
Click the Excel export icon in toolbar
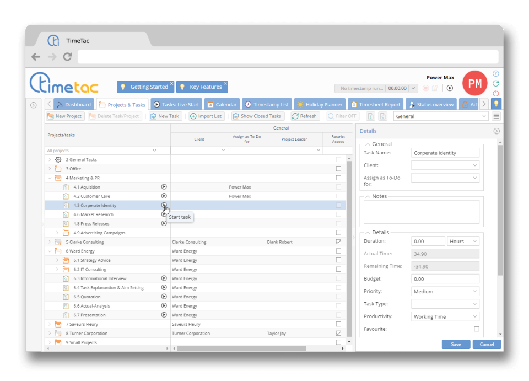(x=371, y=116)
